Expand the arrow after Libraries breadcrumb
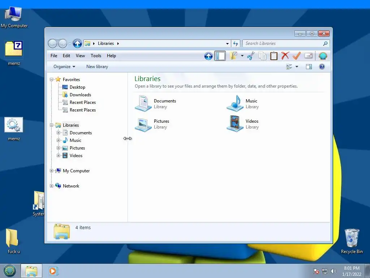 pyautogui.click(x=118, y=43)
